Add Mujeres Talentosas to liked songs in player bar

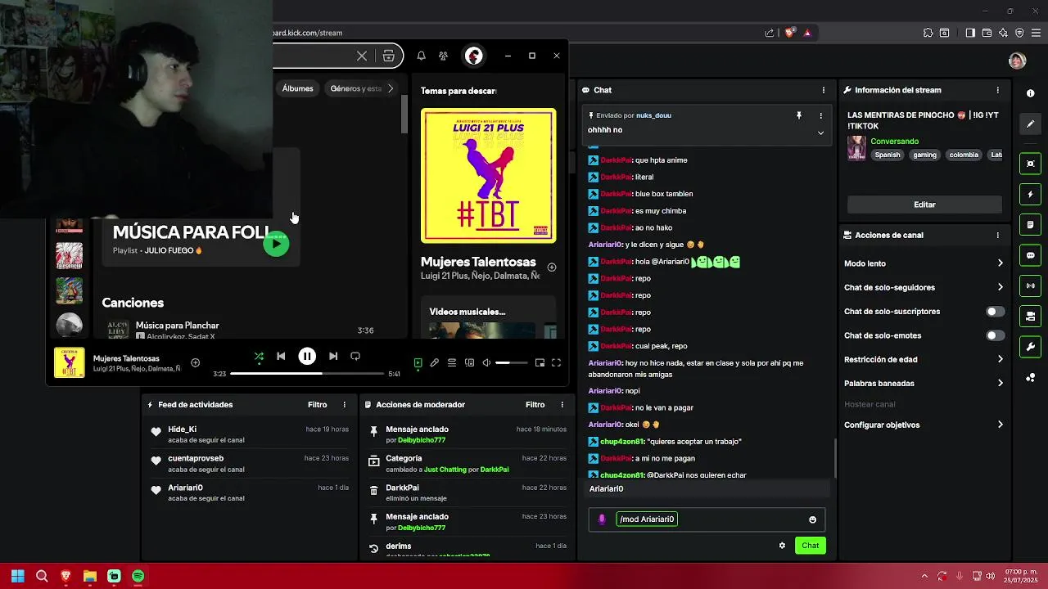pyautogui.click(x=195, y=362)
